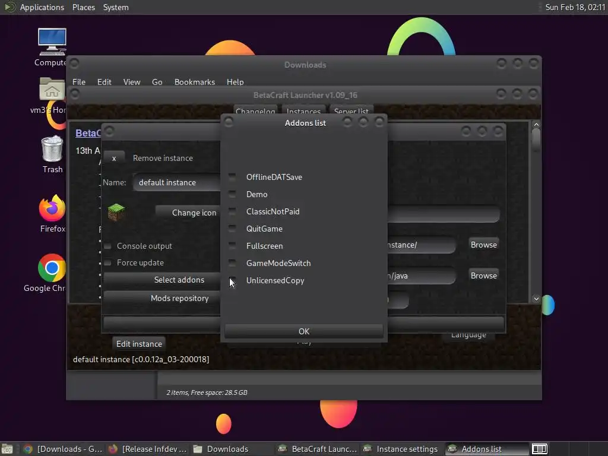Click Instance settings window menu button
This screenshot has width=608, height=456.
coord(109,131)
